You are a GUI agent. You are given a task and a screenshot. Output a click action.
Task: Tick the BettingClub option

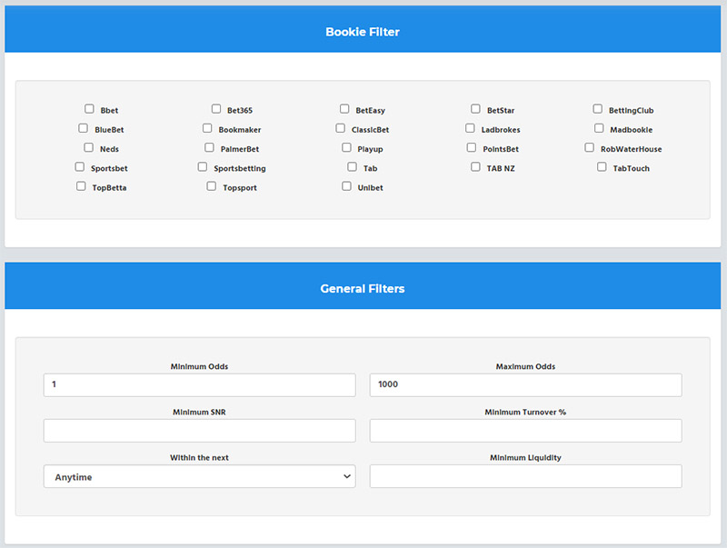click(x=597, y=108)
